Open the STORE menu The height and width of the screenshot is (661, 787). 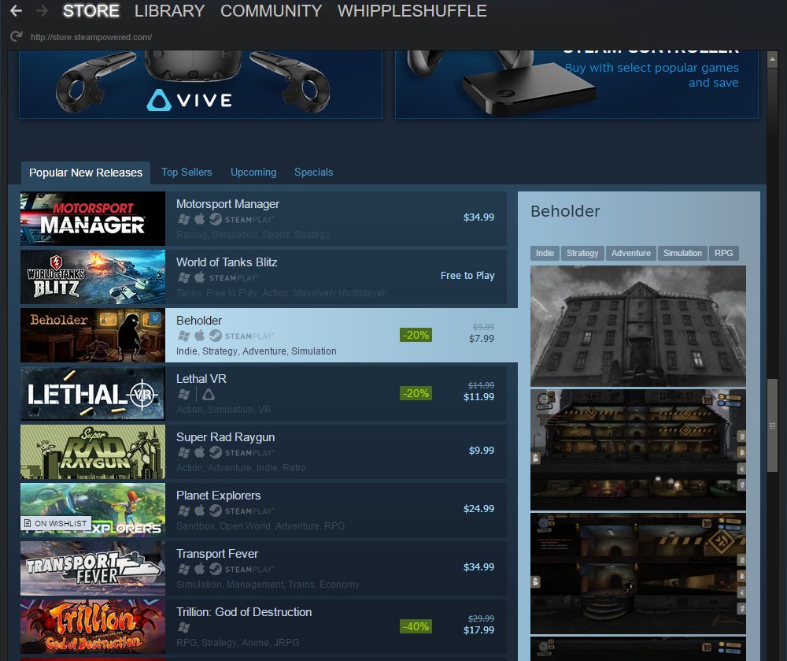[91, 10]
